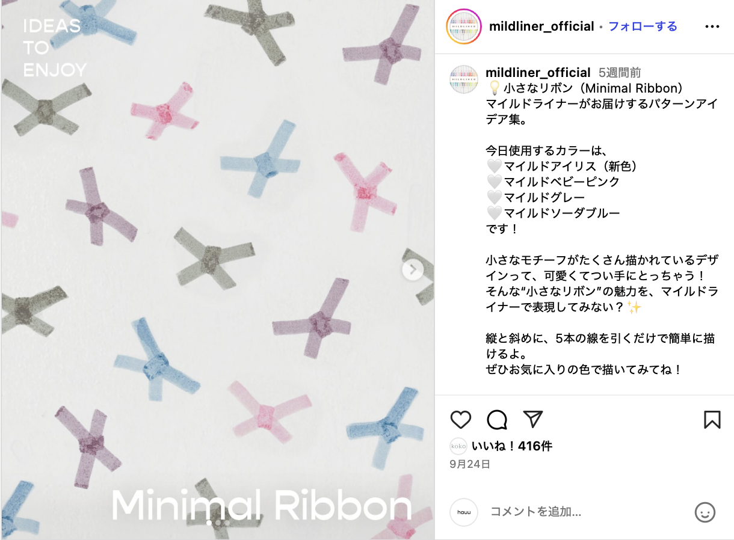This screenshot has height=540, width=734.
Task: Open mildliner_official profile from header username
Action: pyautogui.click(x=541, y=26)
